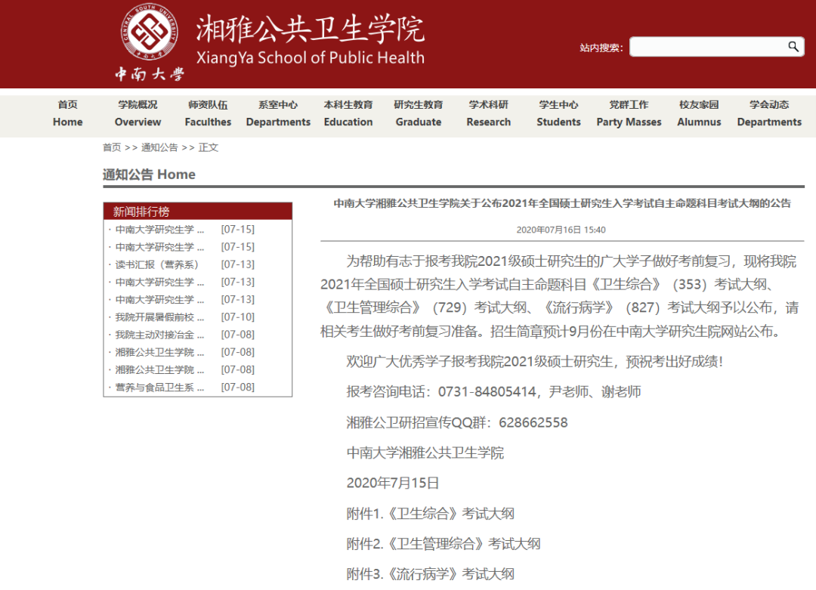Open attachment 2 《卫生管理综合》考试大纲
Viewport: 816px width, 590px height.
coord(444,544)
